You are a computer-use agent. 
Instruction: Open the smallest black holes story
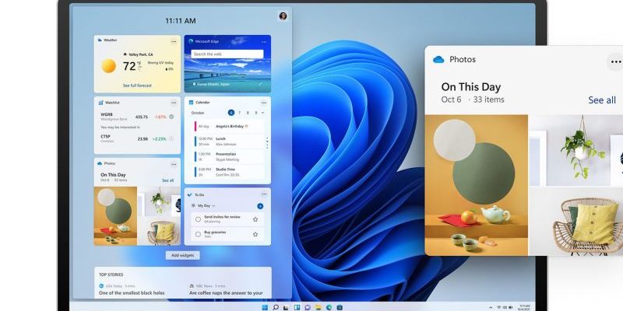(132, 293)
